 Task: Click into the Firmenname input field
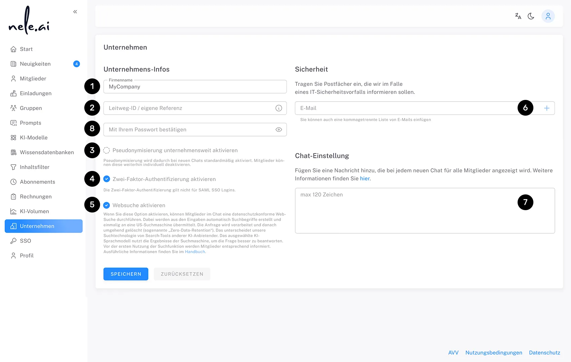(x=195, y=86)
